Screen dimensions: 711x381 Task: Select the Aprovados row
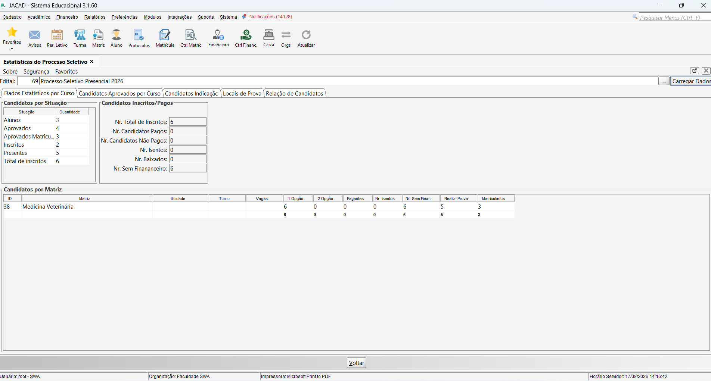(46, 128)
